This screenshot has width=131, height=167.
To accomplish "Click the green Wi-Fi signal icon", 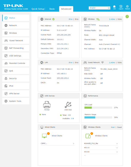I will (98, 19).
